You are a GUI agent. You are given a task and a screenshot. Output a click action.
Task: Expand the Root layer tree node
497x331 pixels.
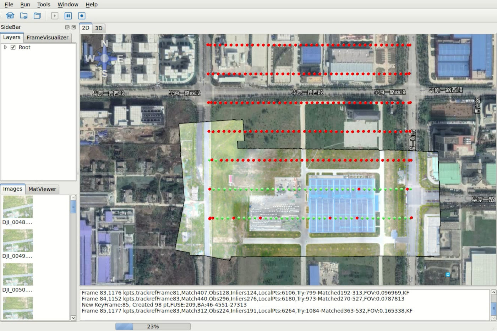5,47
